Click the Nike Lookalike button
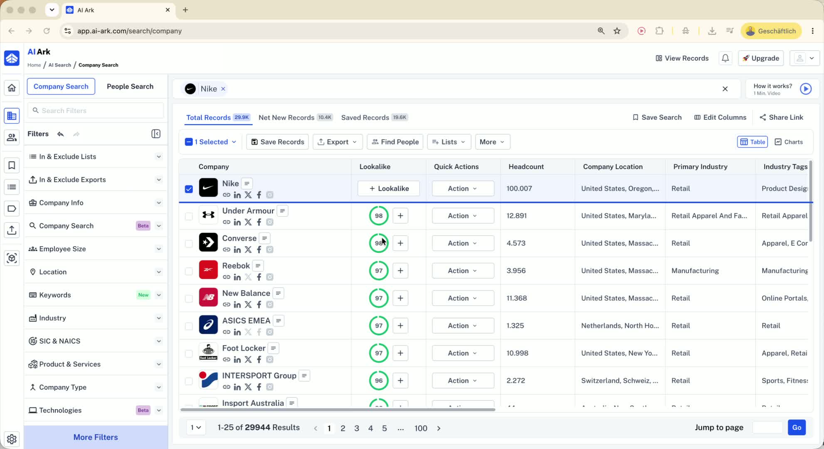 tap(389, 188)
